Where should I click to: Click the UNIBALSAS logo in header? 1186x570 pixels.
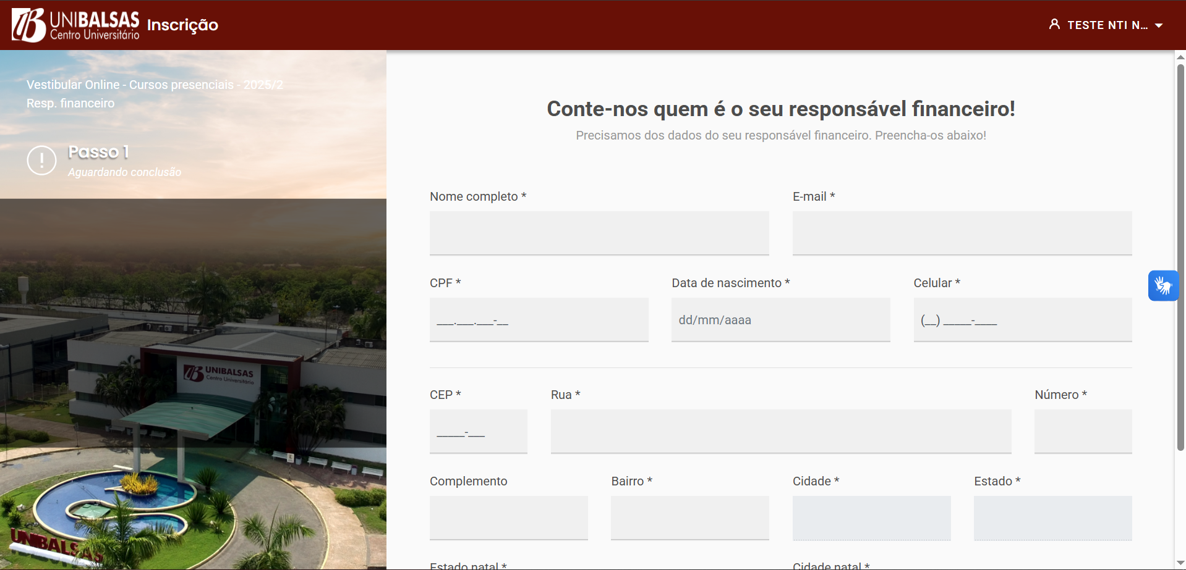[x=75, y=25]
